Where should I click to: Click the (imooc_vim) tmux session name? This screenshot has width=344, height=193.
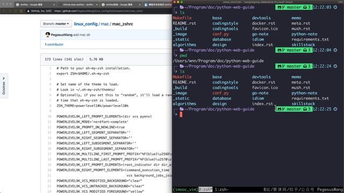(185, 189)
